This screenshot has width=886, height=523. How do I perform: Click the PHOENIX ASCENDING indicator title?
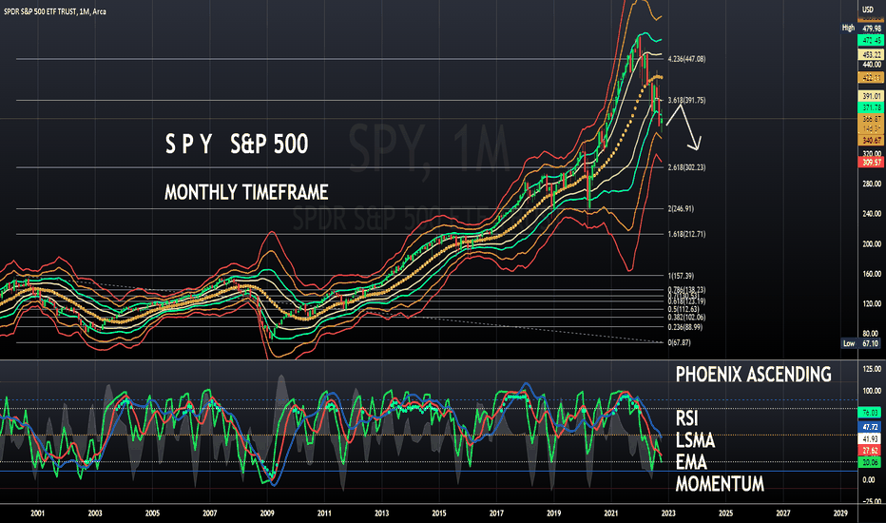point(753,375)
